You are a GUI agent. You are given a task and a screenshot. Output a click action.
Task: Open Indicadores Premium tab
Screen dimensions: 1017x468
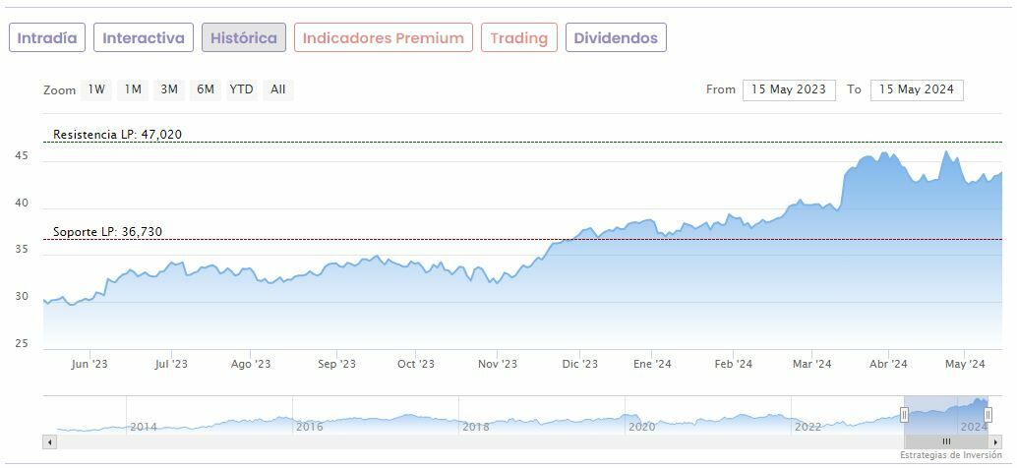[x=383, y=38]
